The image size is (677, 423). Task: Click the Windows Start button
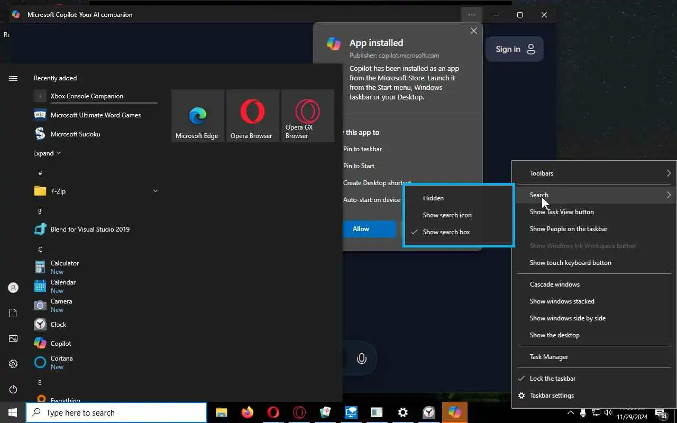click(13, 412)
